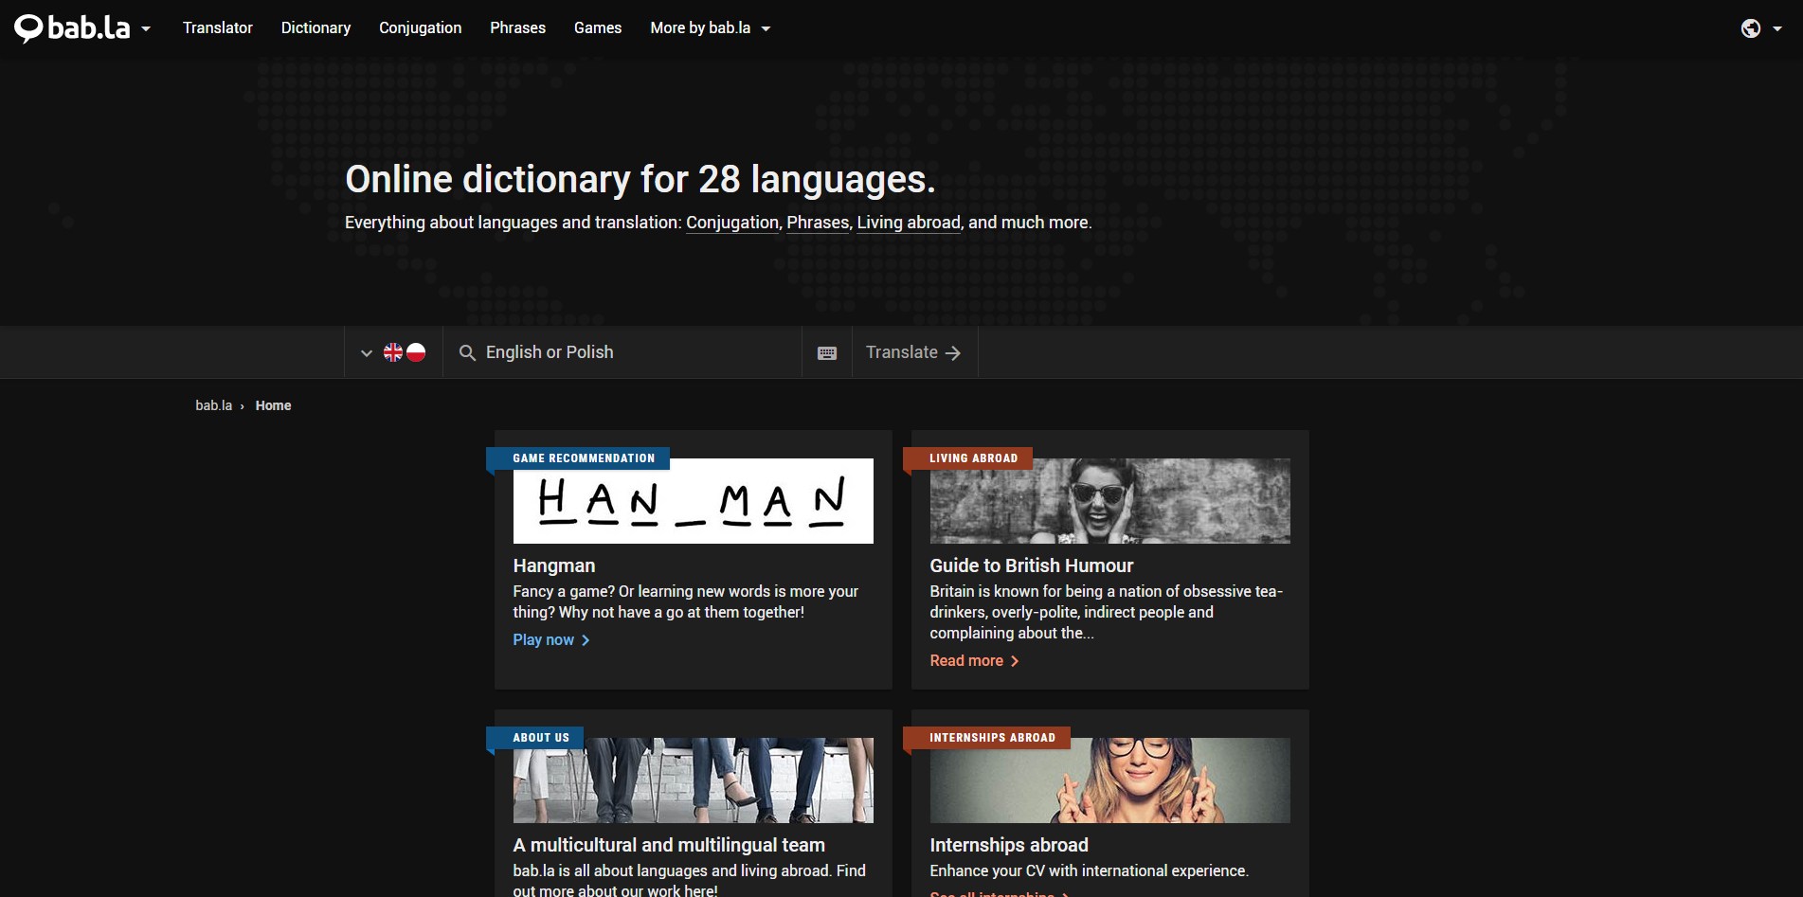This screenshot has width=1803, height=897.
Task: Expand the language pair chevron dropdown
Action: [x=367, y=353]
